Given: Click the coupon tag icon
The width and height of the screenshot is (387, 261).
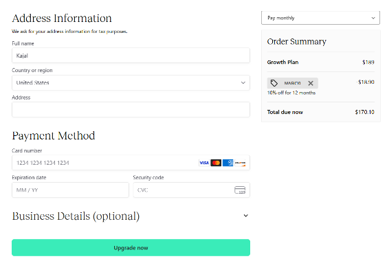Looking at the screenshot, I should (274, 83).
